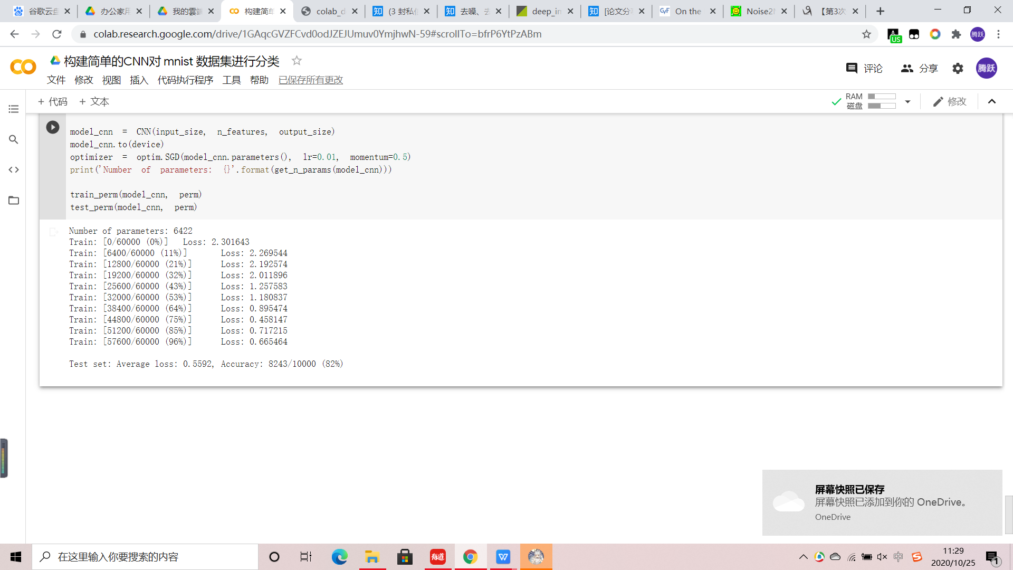The height and width of the screenshot is (570, 1013).
Task: Open the Files folder sidebar icon
Action: tap(14, 201)
